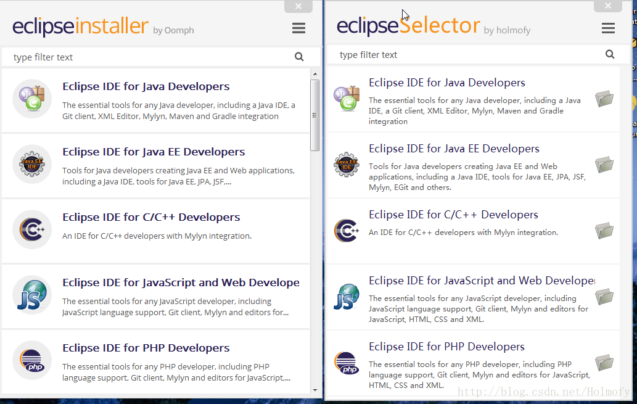Click Java EE IDE gear icon in Installer
This screenshot has height=404, width=637.
[32, 164]
